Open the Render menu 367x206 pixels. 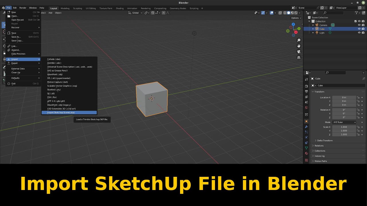tap(23, 8)
